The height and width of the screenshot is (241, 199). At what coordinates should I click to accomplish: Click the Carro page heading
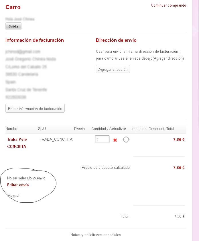13,7
